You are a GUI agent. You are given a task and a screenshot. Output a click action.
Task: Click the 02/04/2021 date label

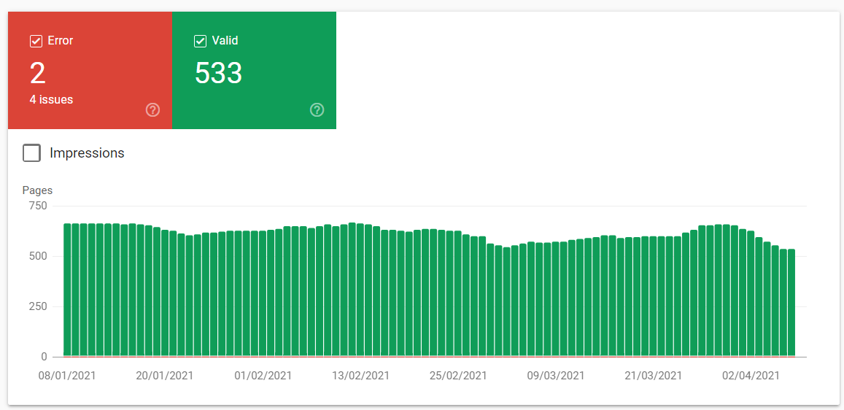[751, 376]
